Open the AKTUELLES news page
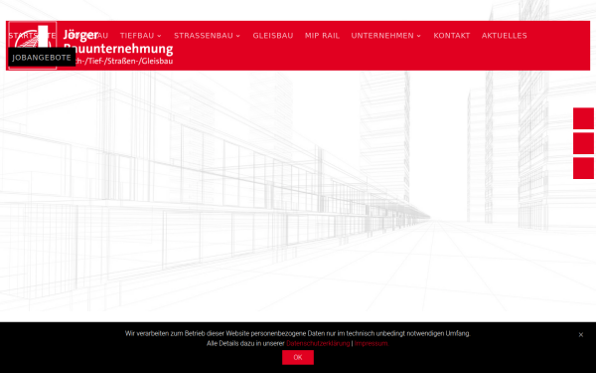Viewport: 596px width, 373px height. [504, 36]
